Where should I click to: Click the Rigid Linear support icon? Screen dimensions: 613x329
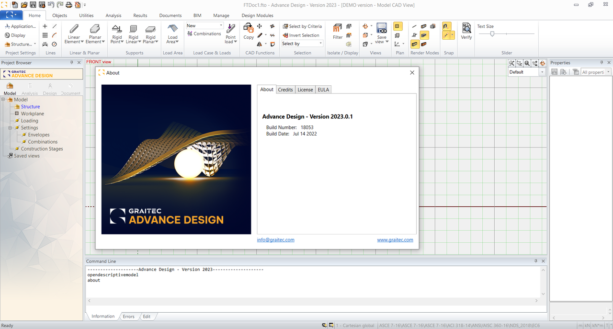click(133, 34)
